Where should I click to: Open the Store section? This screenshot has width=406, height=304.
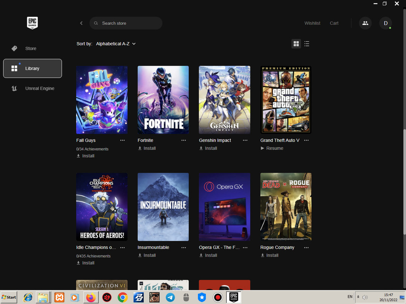(x=32, y=48)
